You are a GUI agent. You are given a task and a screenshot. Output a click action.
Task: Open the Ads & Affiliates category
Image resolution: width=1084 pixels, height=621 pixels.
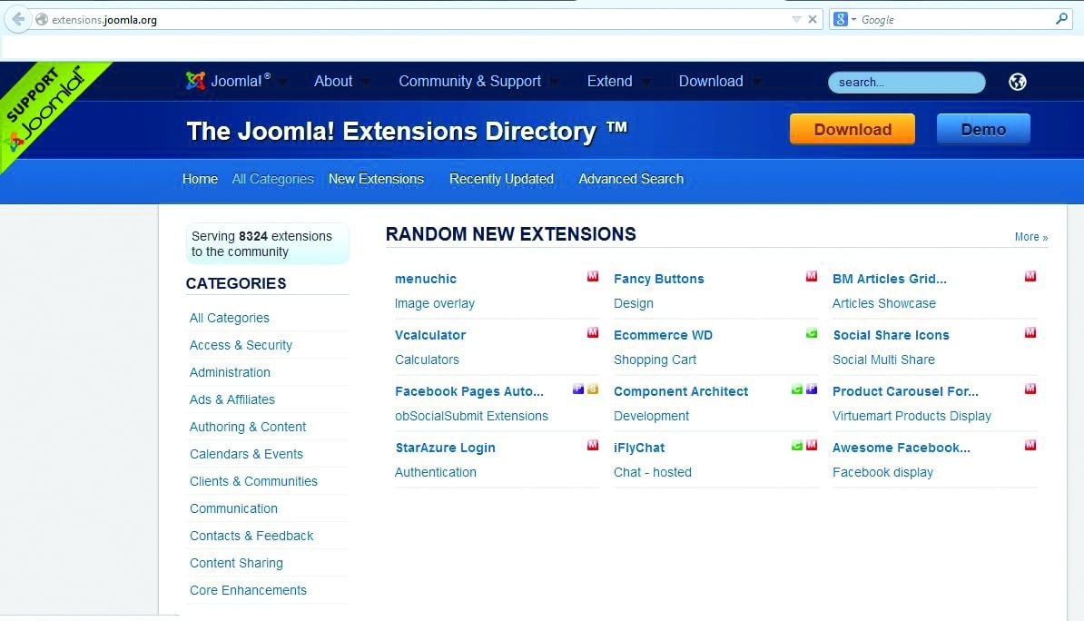232,399
